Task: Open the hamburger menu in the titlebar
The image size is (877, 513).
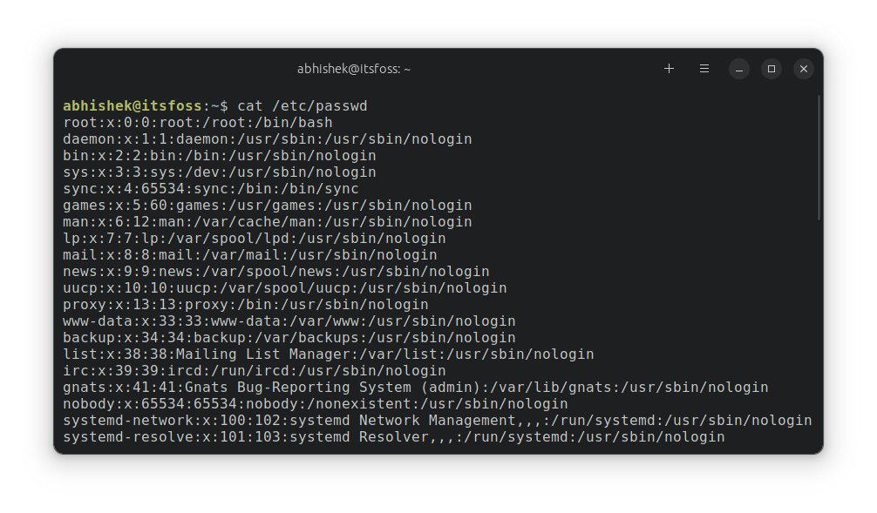Action: 704,68
